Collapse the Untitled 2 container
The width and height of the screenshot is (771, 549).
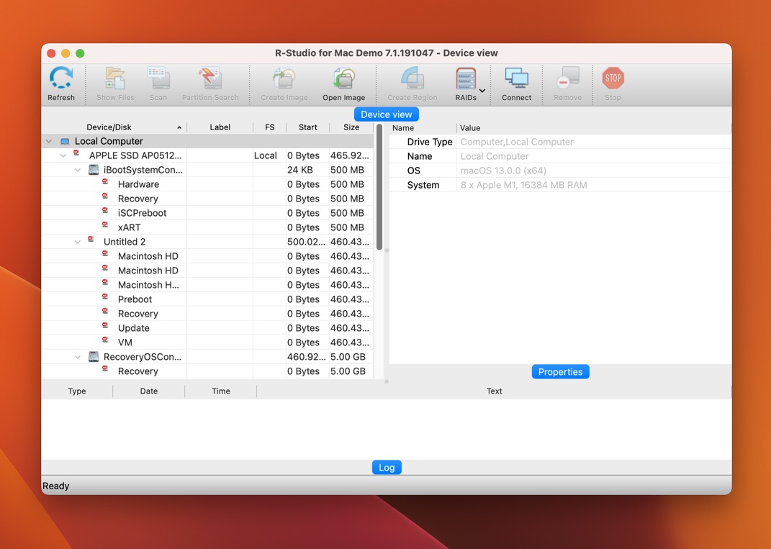[x=77, y=242]
